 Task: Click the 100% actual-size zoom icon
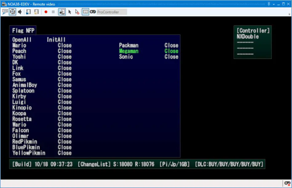[x=5, y=12]
